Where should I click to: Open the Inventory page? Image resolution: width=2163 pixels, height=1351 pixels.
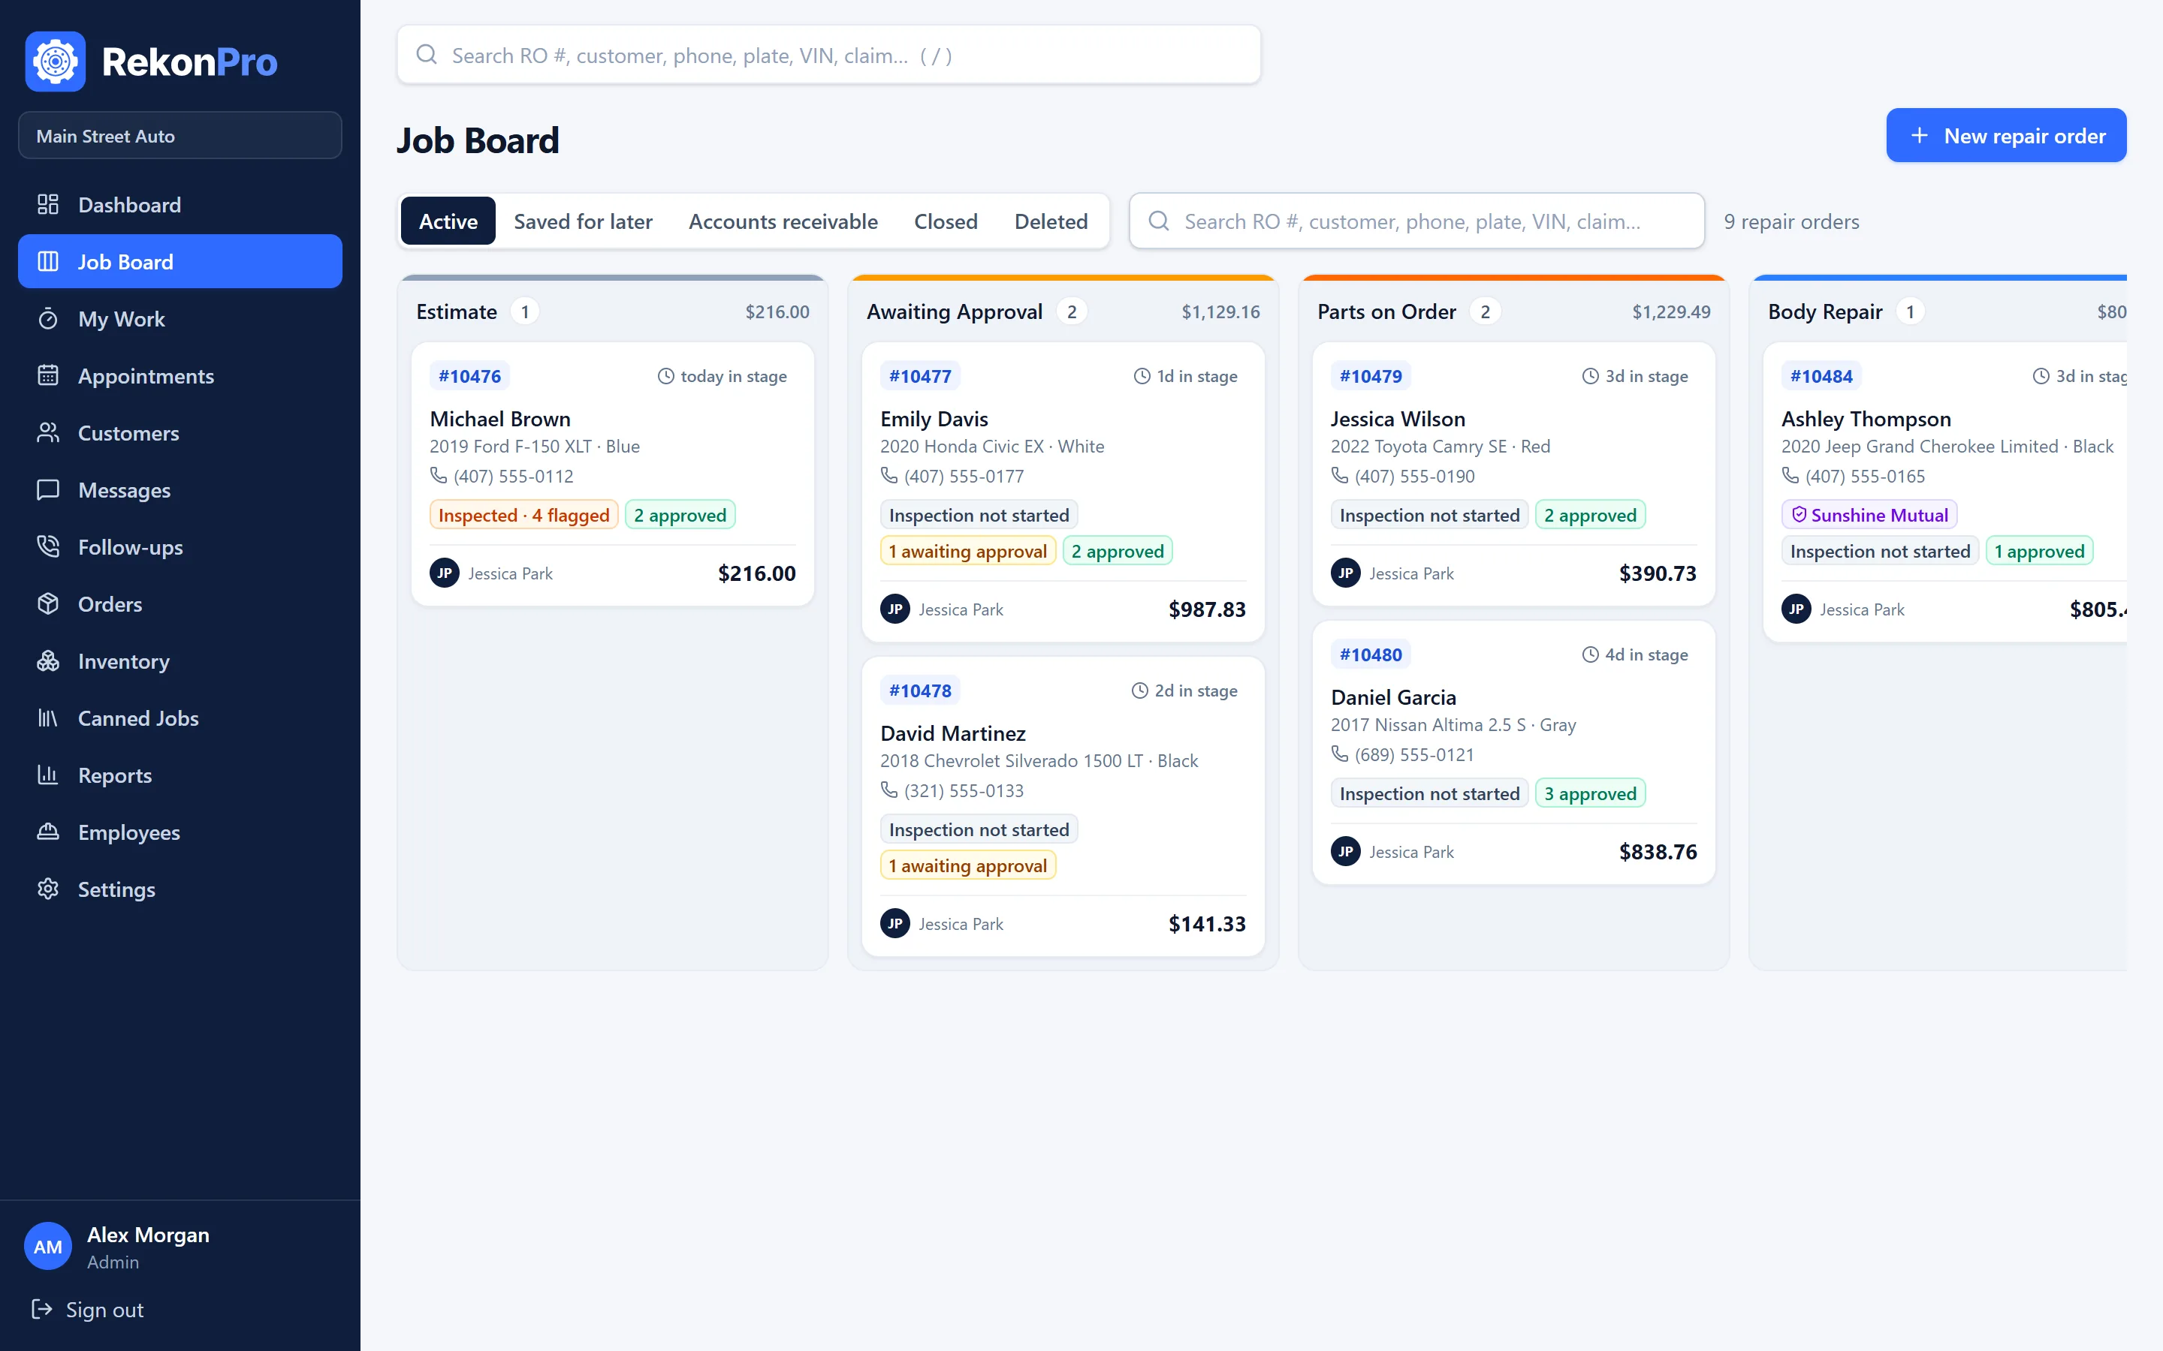[x=179, y=661]
